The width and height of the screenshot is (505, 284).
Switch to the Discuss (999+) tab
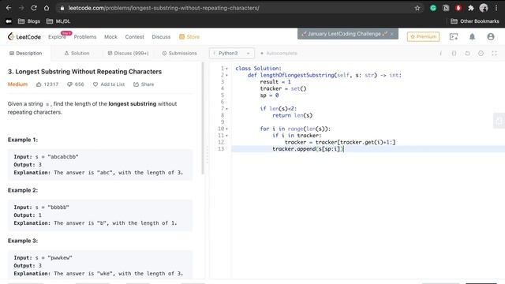[128, 53]
